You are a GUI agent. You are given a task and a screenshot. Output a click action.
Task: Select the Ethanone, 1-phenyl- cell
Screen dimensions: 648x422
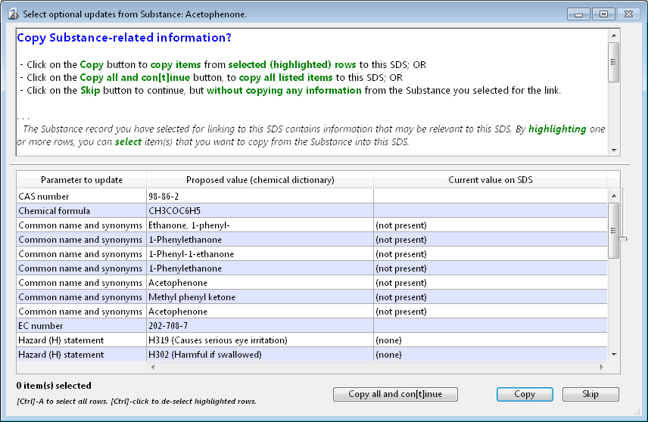coord(260,225)
